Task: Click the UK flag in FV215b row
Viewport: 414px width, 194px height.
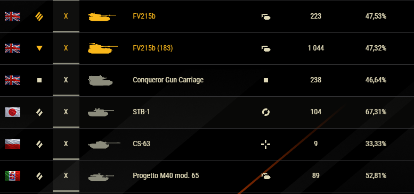Action: 12,16
